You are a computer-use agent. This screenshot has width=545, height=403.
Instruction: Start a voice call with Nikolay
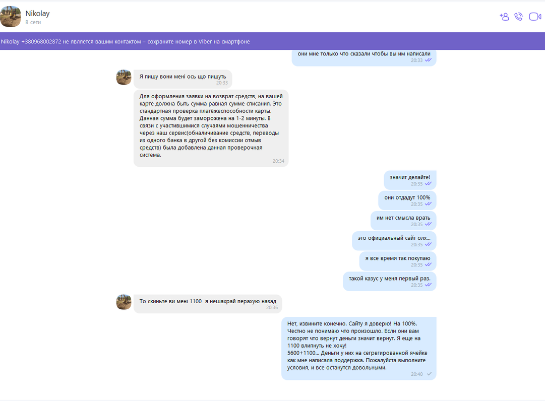519,16
